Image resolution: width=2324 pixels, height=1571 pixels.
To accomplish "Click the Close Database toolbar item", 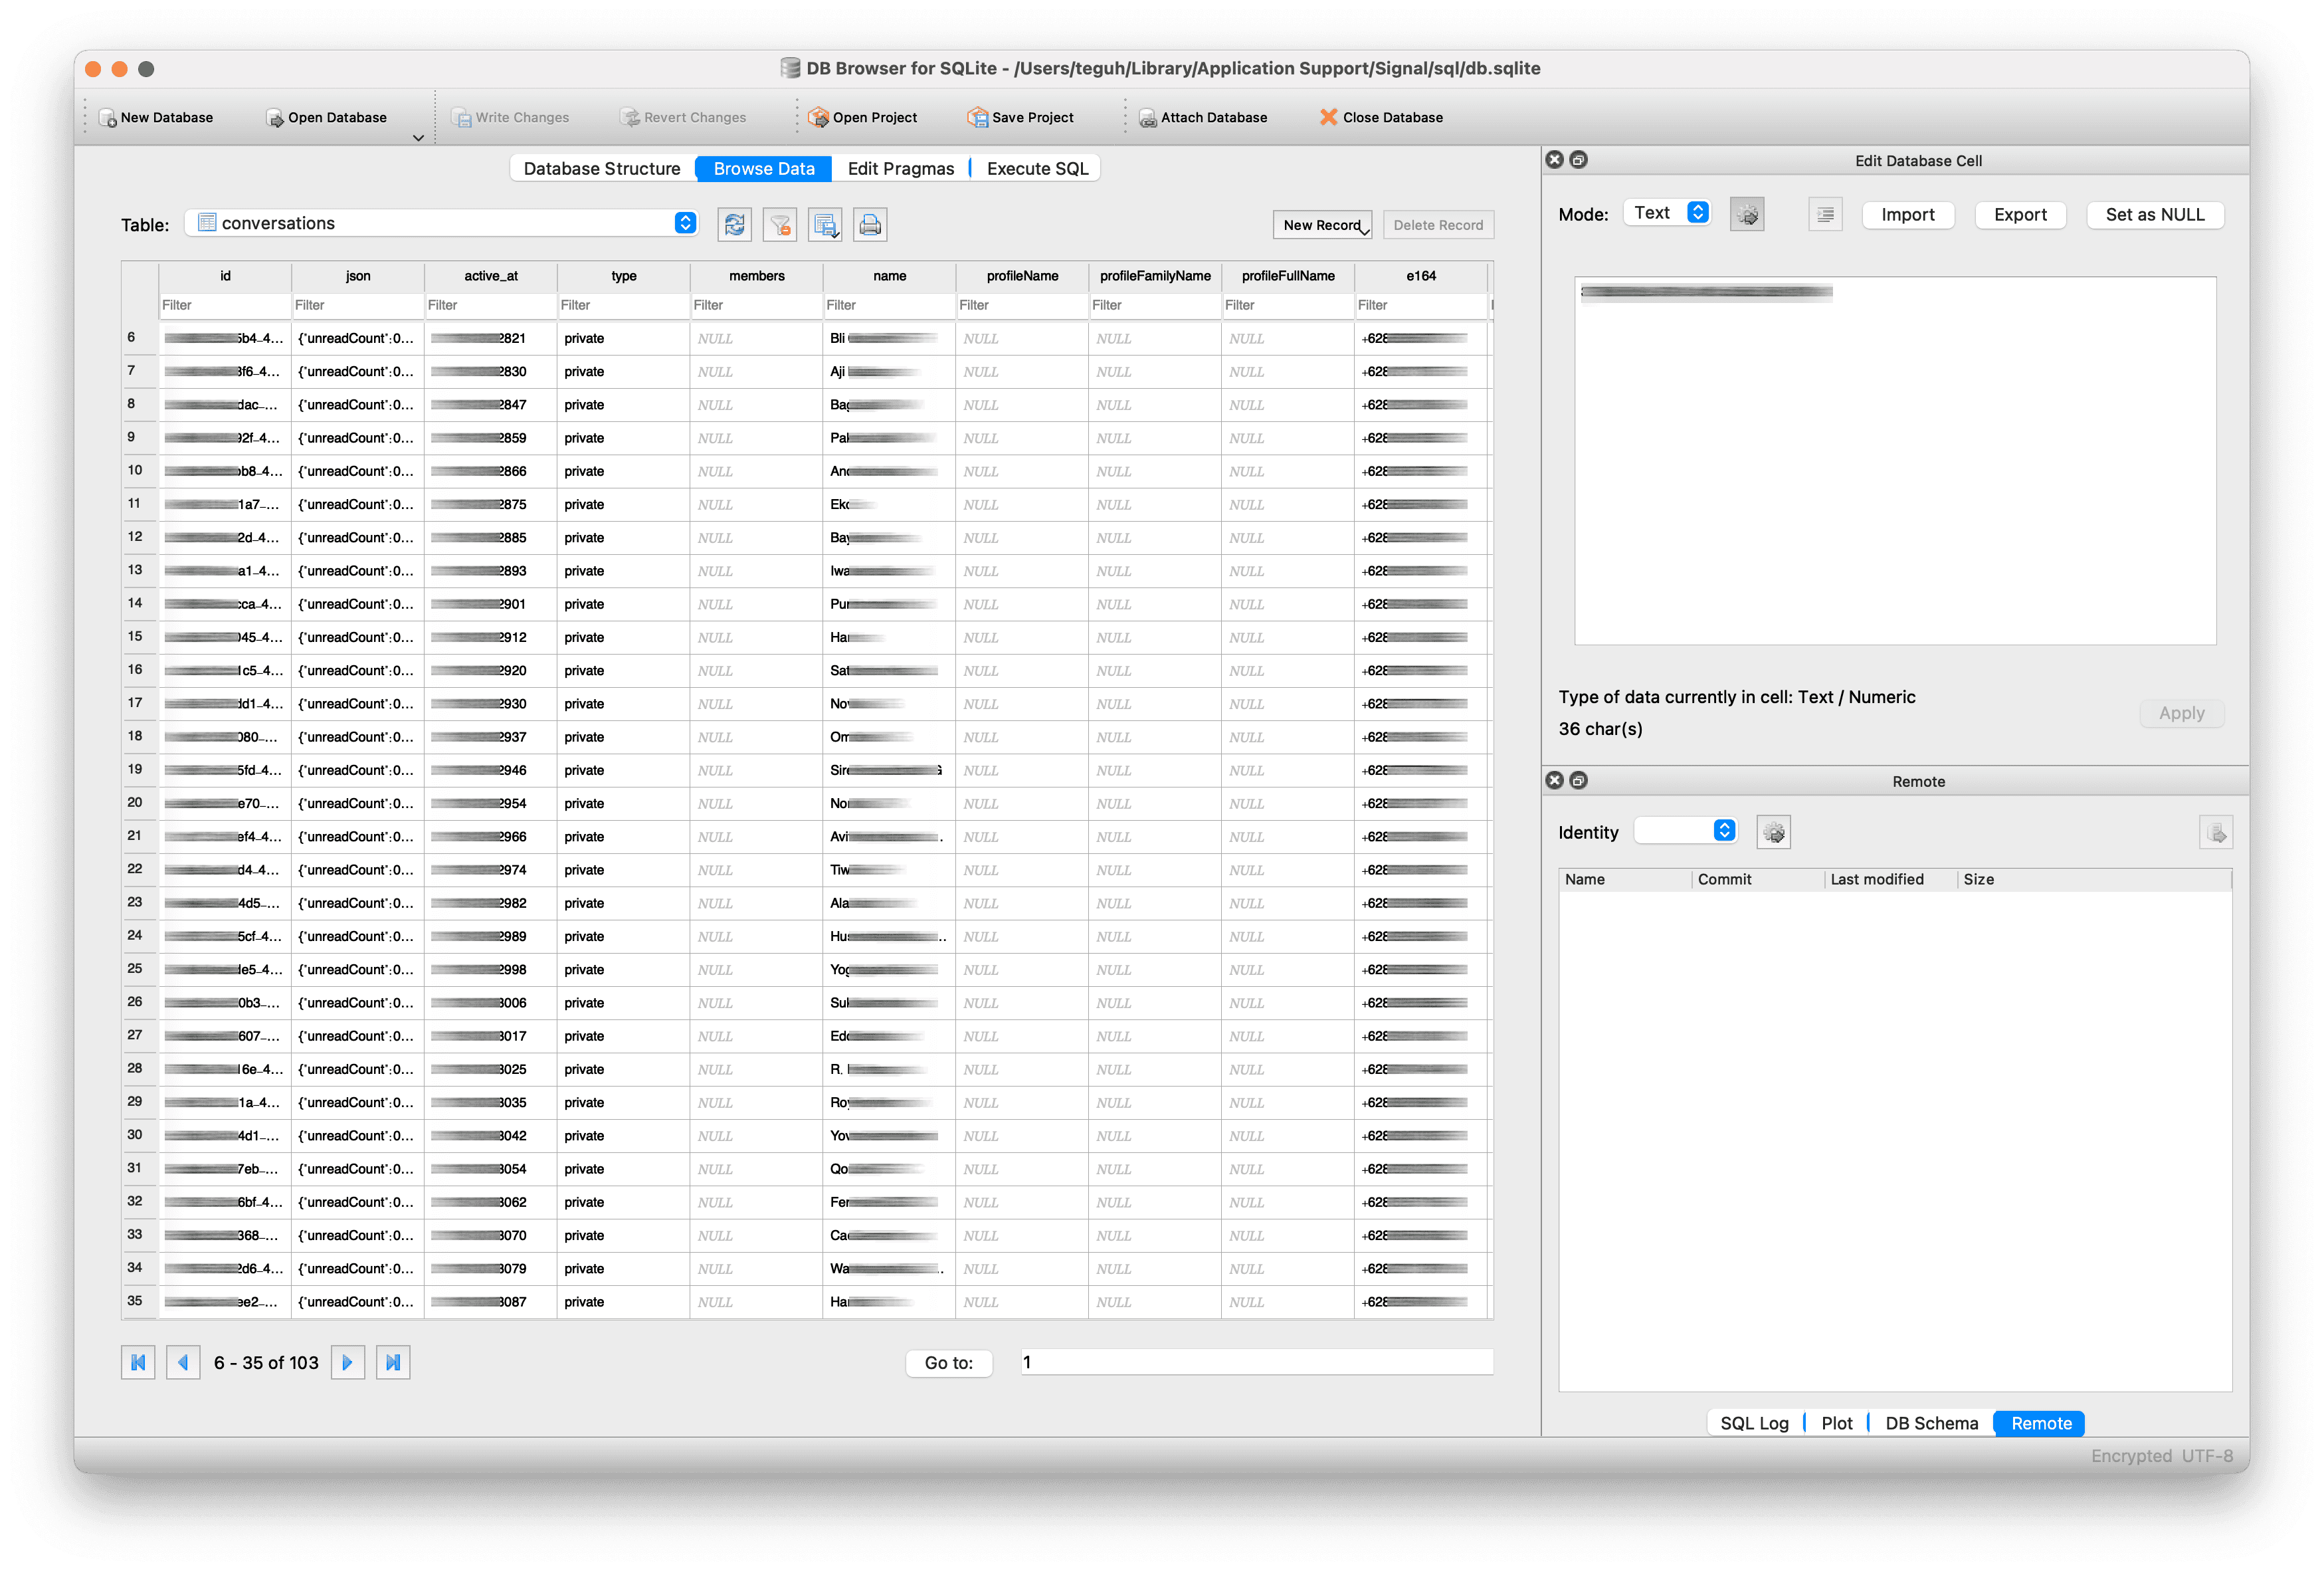I will tap(1381, 118).
